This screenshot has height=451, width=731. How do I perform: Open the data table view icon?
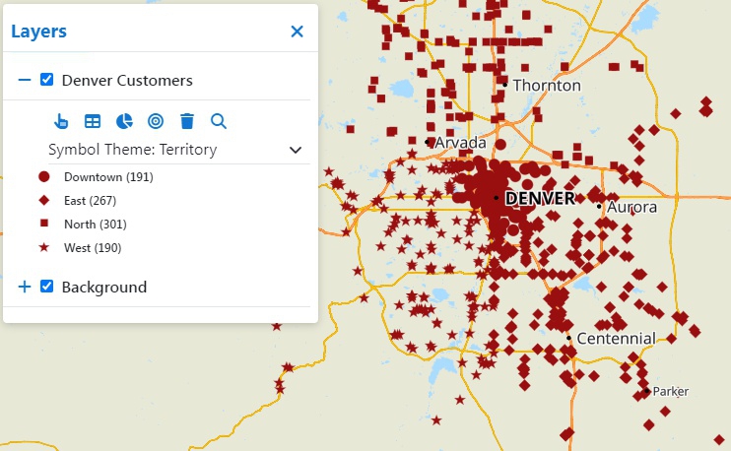[x=92, y=121]
